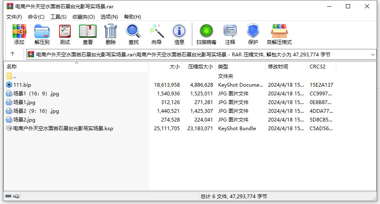Click packed size 1,525,011
Viewport: 380px width, 204px height.
coord(201,94)
